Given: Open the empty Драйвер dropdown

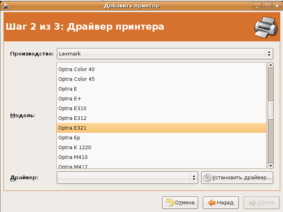Looking at the screenshot, I should pos(127,178).
